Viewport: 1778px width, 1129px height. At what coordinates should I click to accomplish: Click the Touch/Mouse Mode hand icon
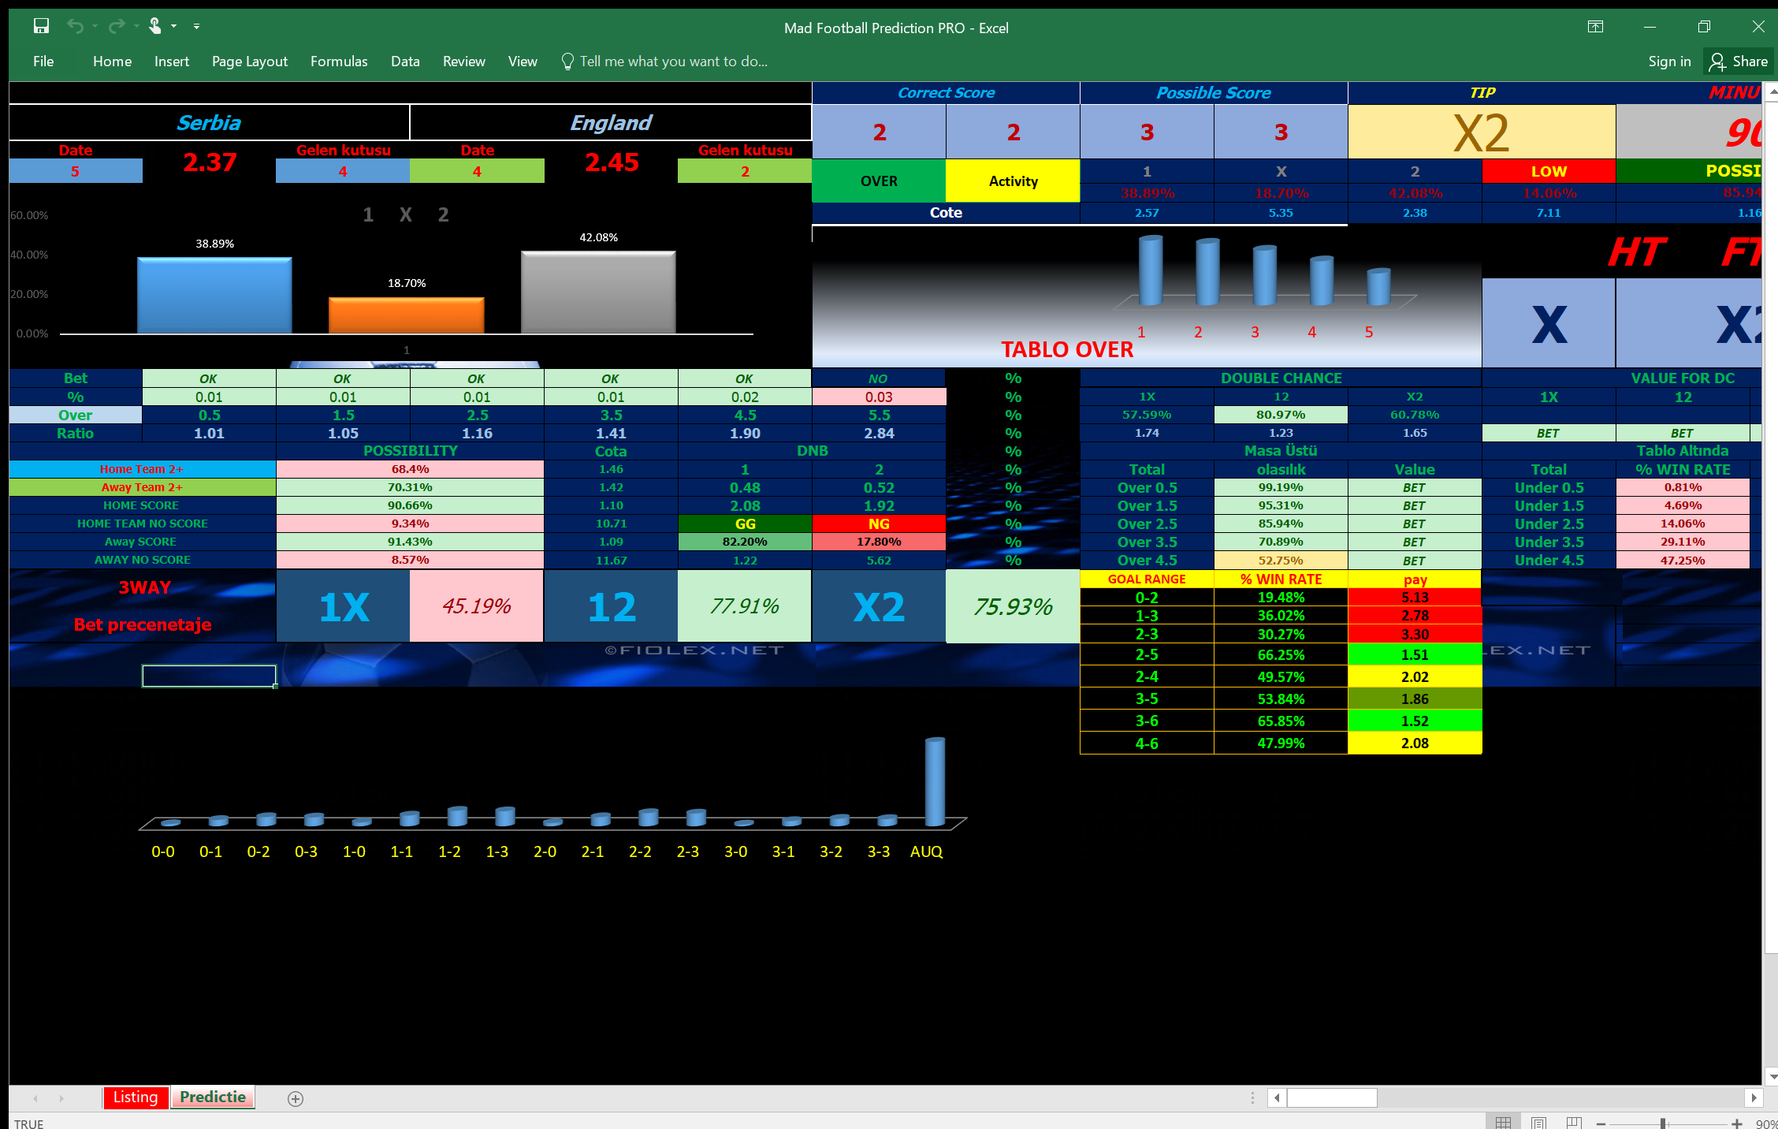click(x=154, y=26)
